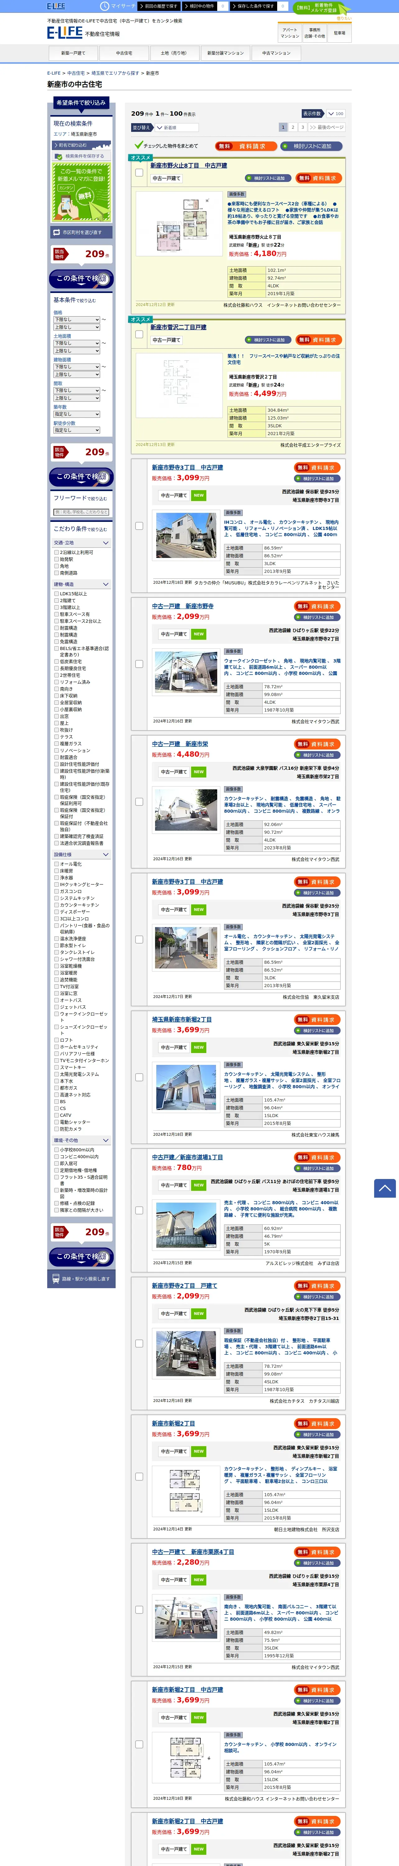
Task: Click 路線・駅から検索し直す train icon button
Action: click(x=80, y=1279)
